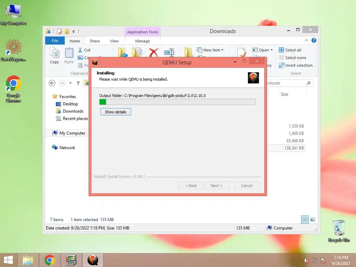
Task: Open recent locations dropdown arrow
Action: click(x=70, y=83)
